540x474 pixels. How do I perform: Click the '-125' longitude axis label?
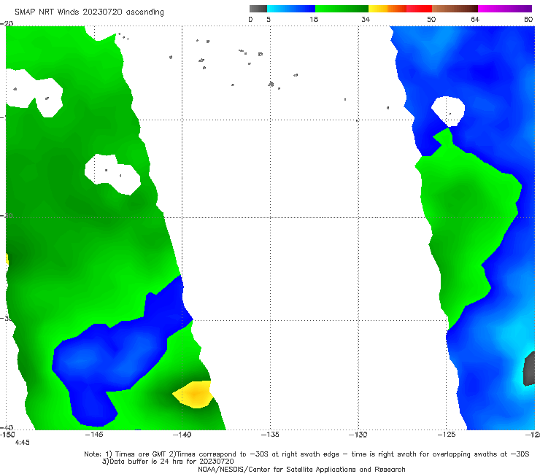[447, 435]
